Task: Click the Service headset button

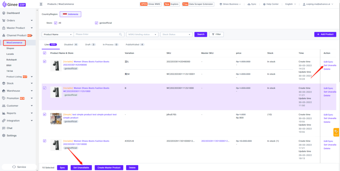Action: [19, 167]
